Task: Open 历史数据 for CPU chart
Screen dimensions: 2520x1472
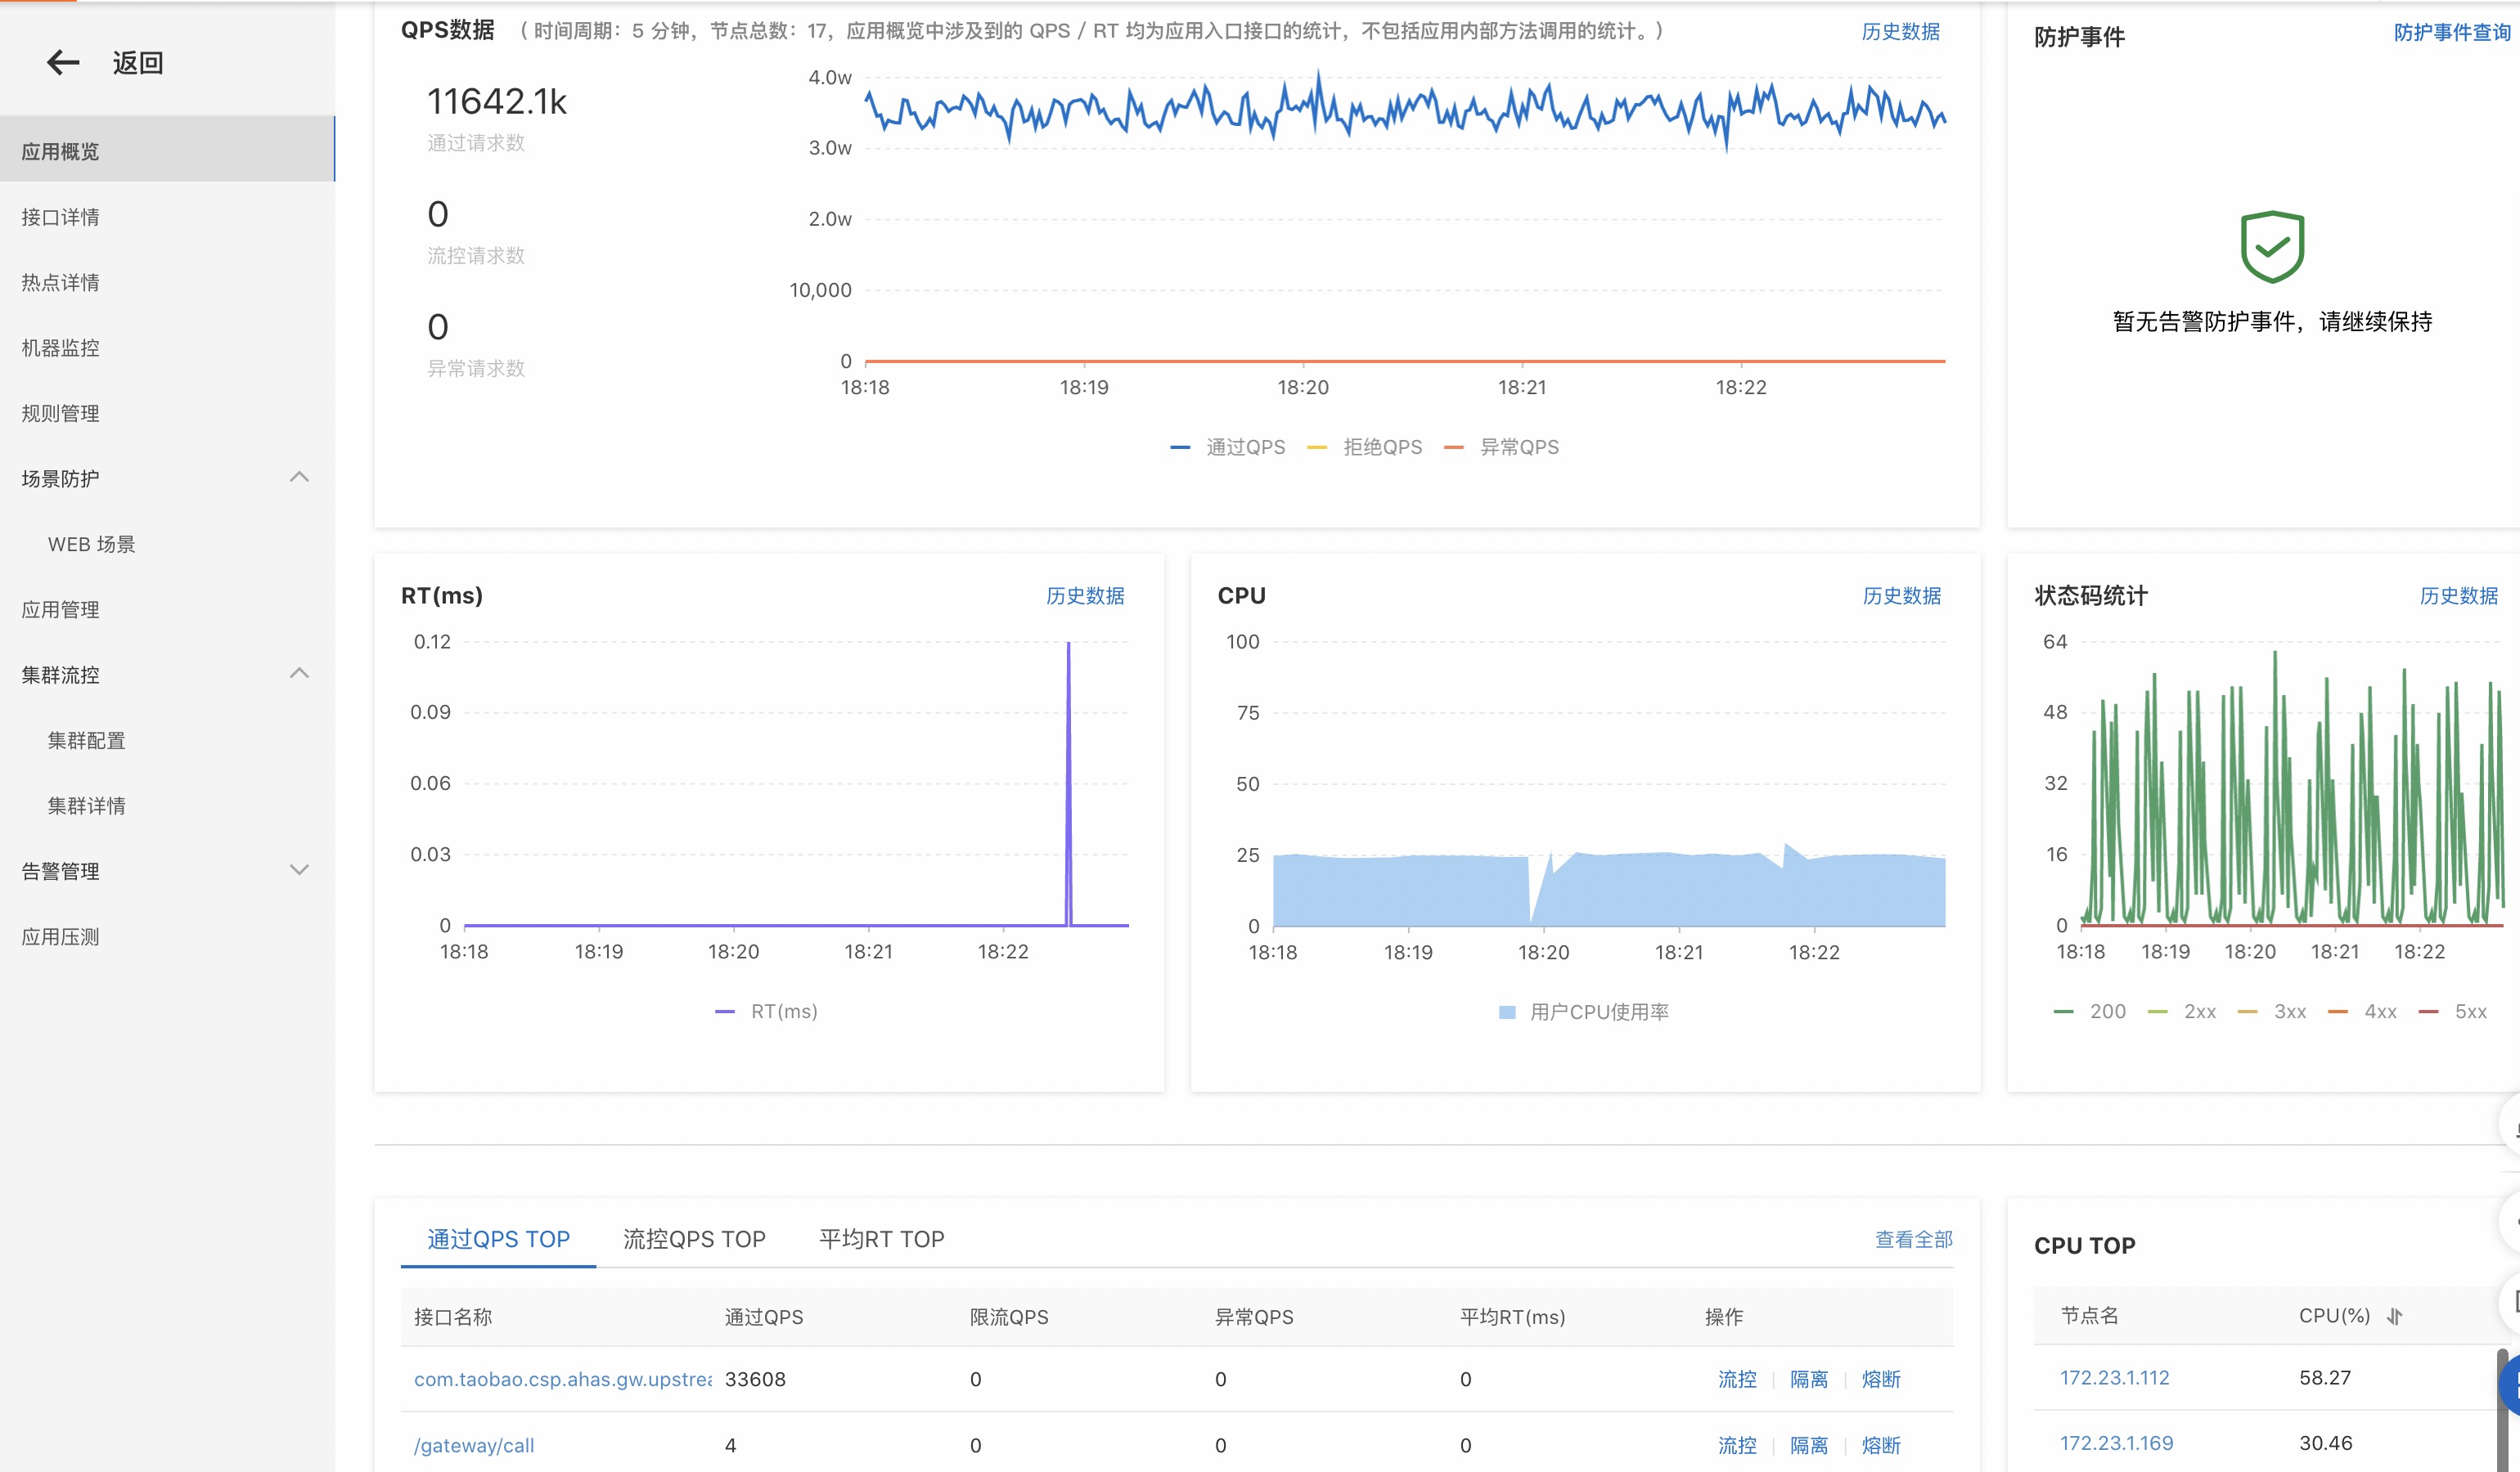Action: [x=1901, y=595]
